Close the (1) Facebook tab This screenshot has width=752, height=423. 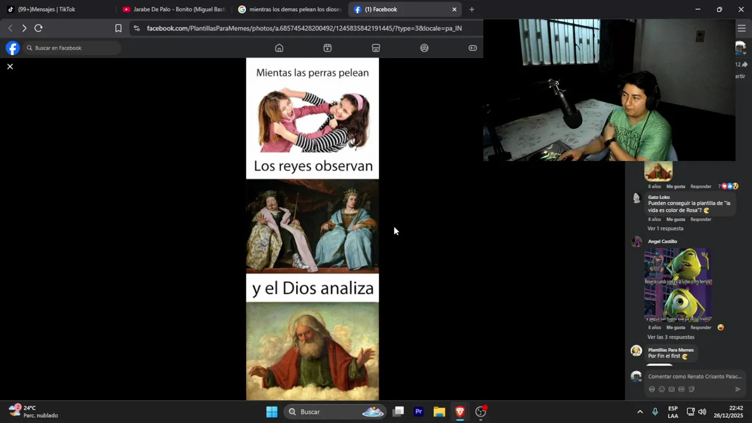(454, 9)
